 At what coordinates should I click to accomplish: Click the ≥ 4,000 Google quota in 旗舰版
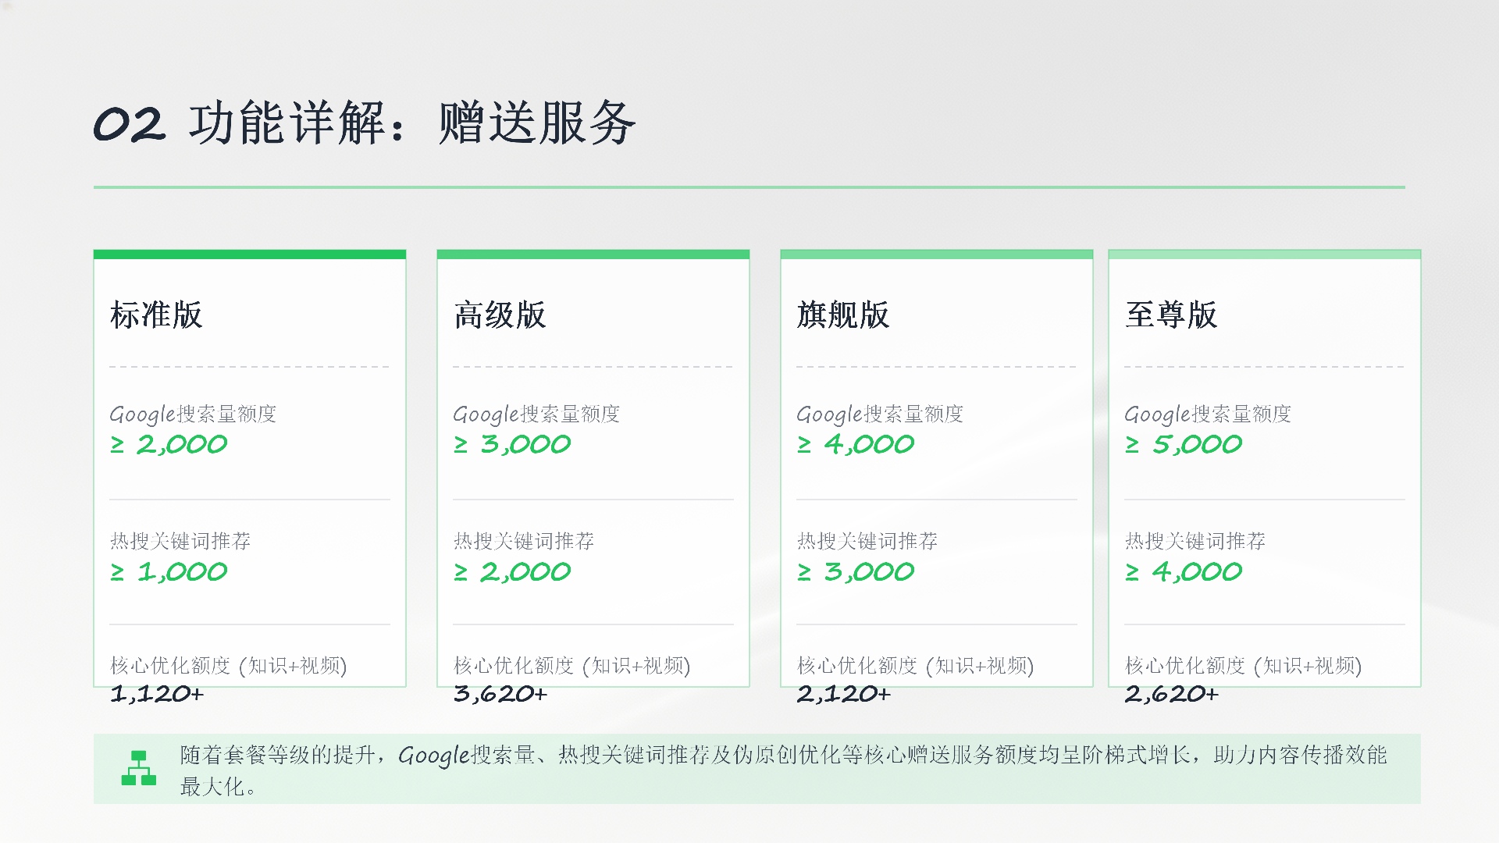856,444
